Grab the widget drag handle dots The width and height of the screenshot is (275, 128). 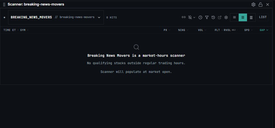pos(4,5)
